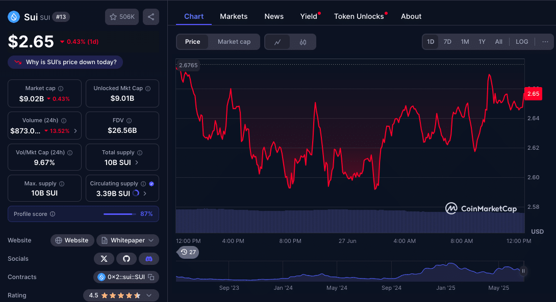Click the $26.56B FDV value
Screen dimensions: 556x302
(122, 131)
